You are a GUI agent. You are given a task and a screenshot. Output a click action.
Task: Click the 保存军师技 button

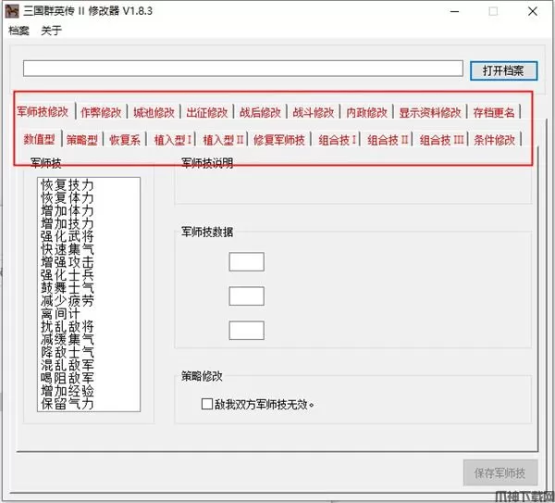[500, 472]
